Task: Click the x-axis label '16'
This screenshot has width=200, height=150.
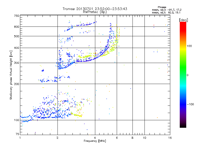Action: tap(170, 138)
